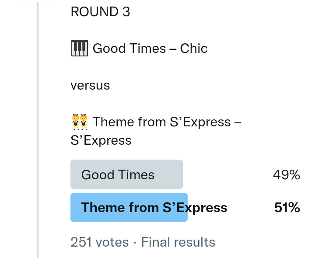Click the "Good Times" poll option label
The width and height of the screenshot is (315, 258).
pos(118,175)
